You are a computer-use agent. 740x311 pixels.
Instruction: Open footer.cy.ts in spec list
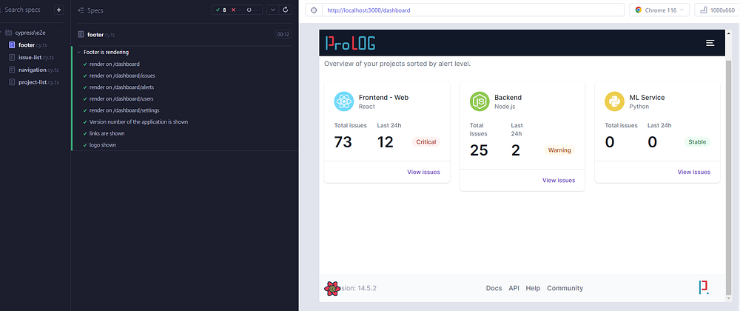click(x=33, y=45)
